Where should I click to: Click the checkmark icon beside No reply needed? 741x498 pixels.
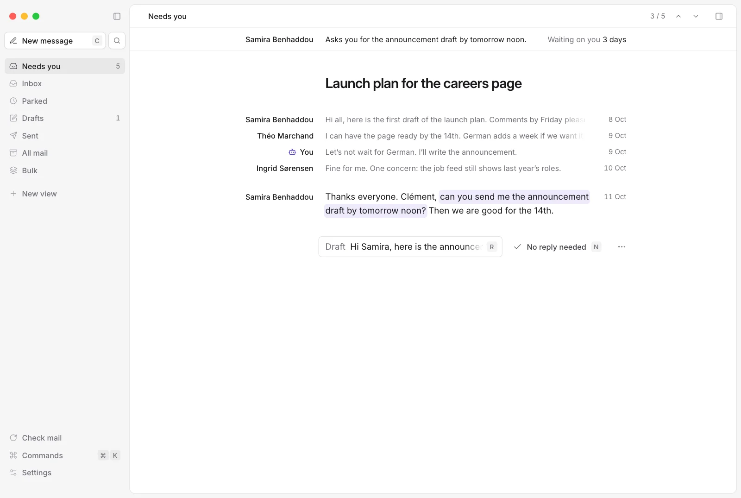click(517, 247)
